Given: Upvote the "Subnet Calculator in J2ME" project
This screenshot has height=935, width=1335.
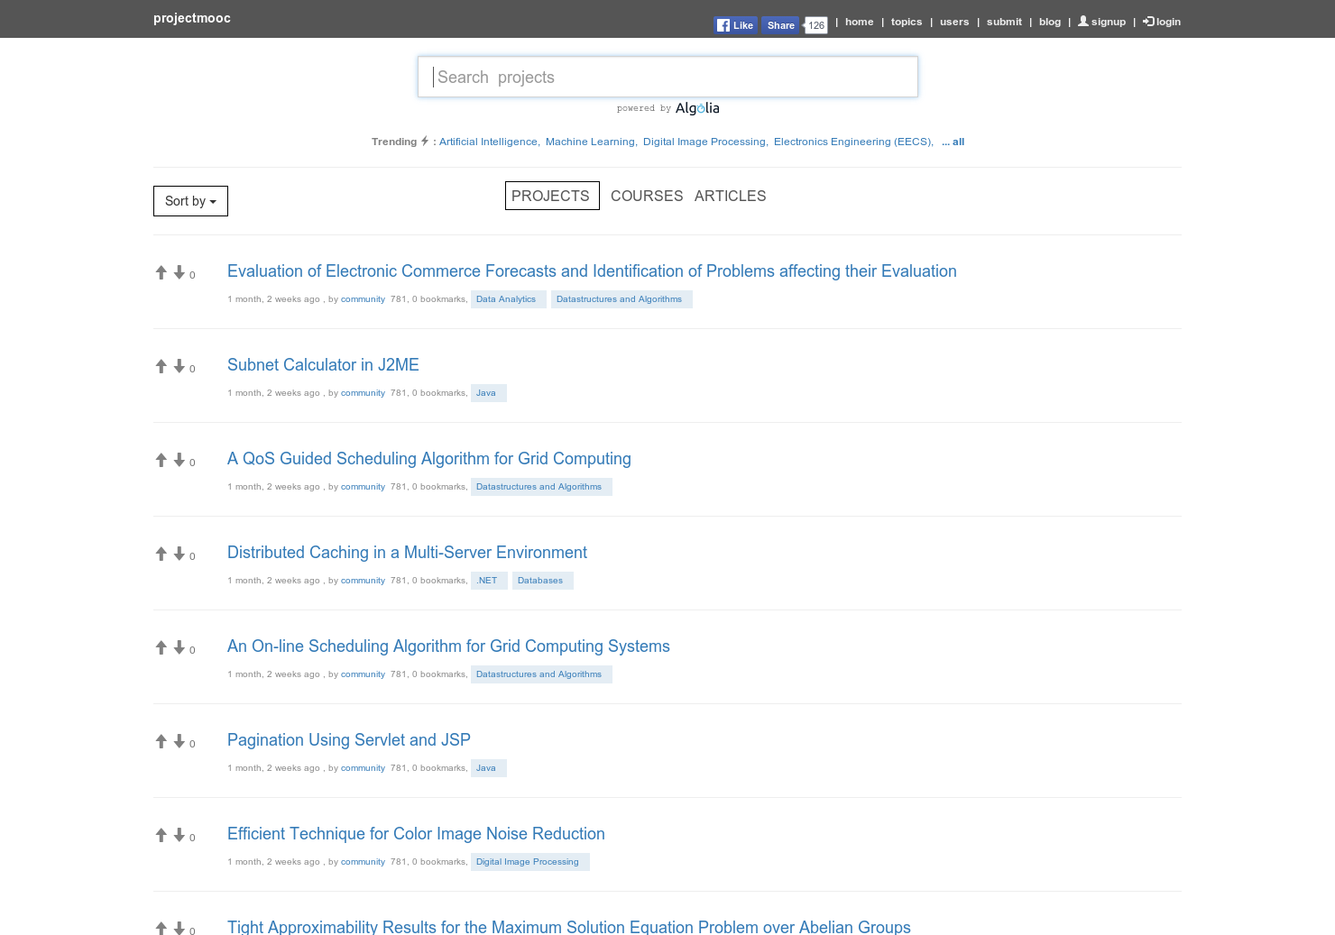Looking at the screenshot, I should [x=161, y=364].
